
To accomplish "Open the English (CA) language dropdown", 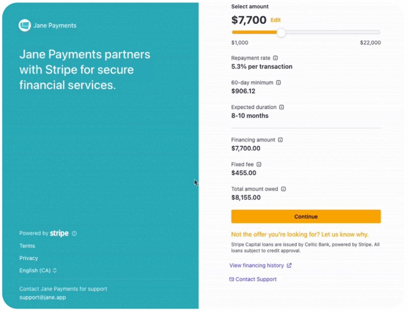I will [x=38, y=270].
